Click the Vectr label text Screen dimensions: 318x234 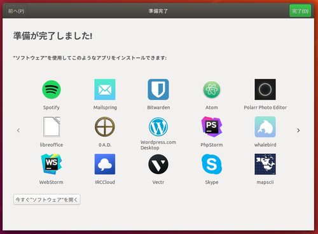[x=158, y=182]
